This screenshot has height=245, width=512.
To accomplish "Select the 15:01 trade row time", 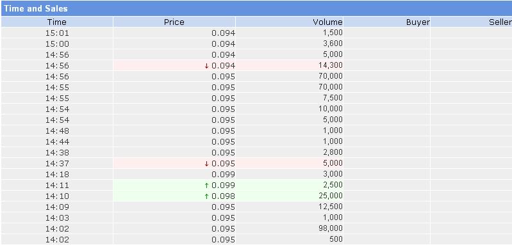I will (57, 33).
